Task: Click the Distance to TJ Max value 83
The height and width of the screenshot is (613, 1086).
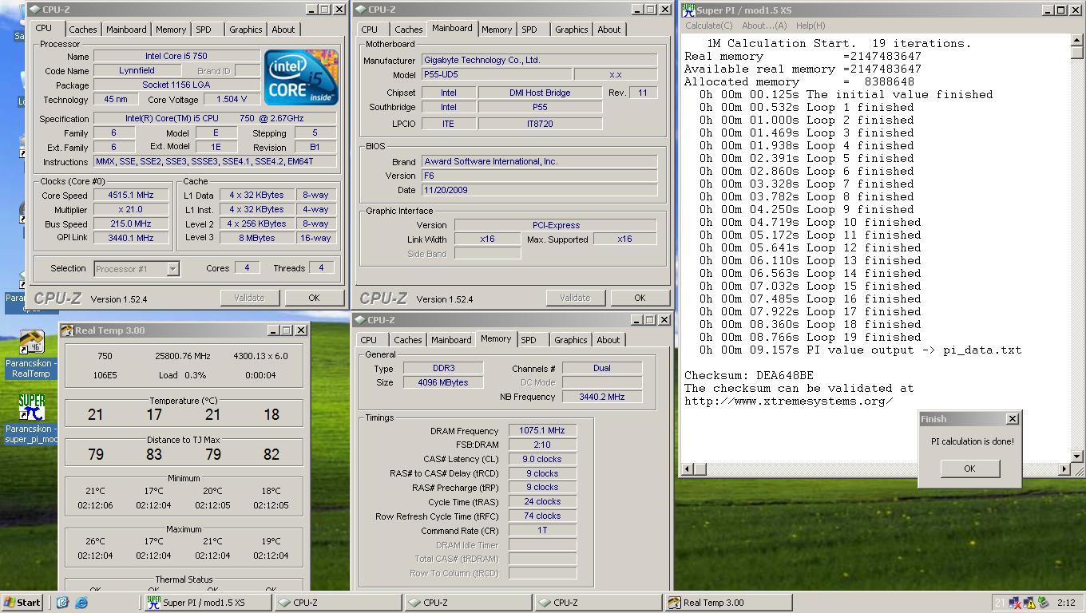Action: click(154, 454)
